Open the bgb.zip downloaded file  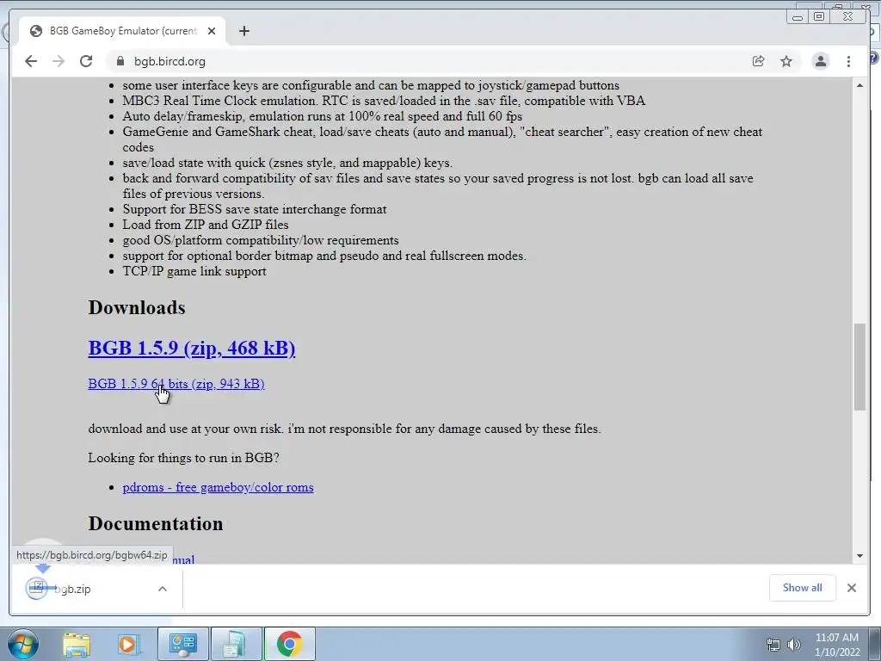(72, 589)
